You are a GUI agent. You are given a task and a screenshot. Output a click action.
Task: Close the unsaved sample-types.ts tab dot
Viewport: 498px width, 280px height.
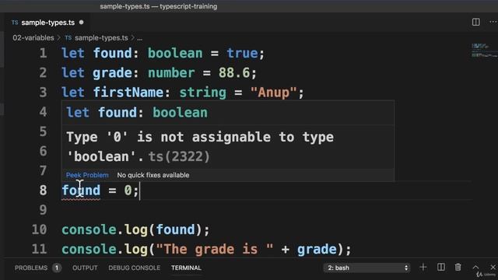click(82, 23)
